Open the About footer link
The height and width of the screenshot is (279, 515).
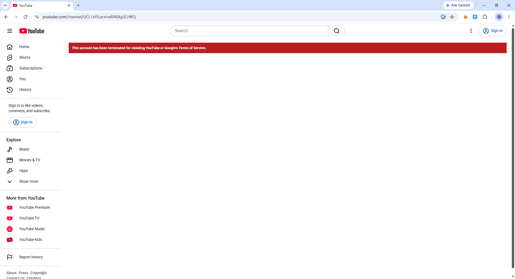pos(11,273)
